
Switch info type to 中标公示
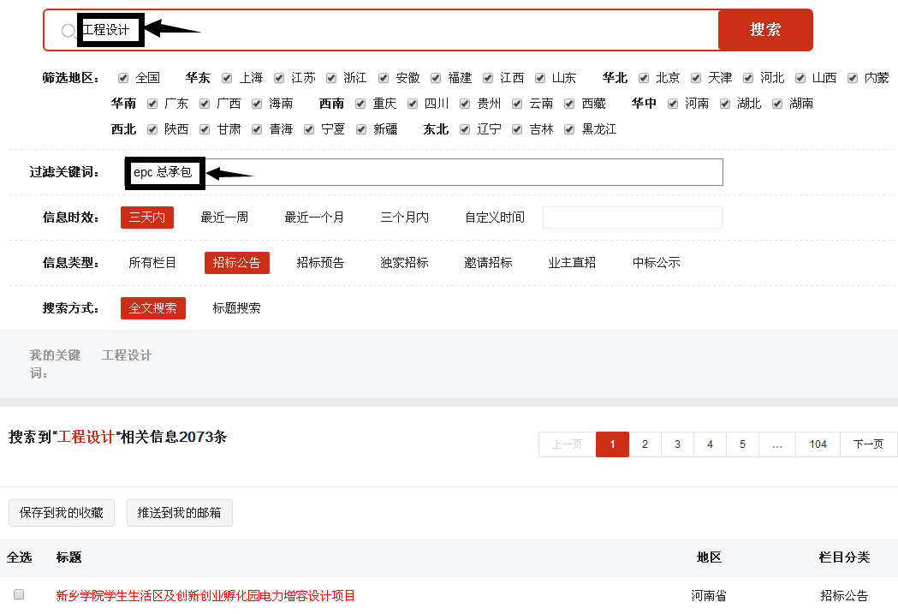[x=656, y=263]
